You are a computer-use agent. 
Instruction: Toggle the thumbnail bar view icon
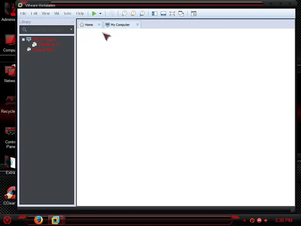pos(163,14)
